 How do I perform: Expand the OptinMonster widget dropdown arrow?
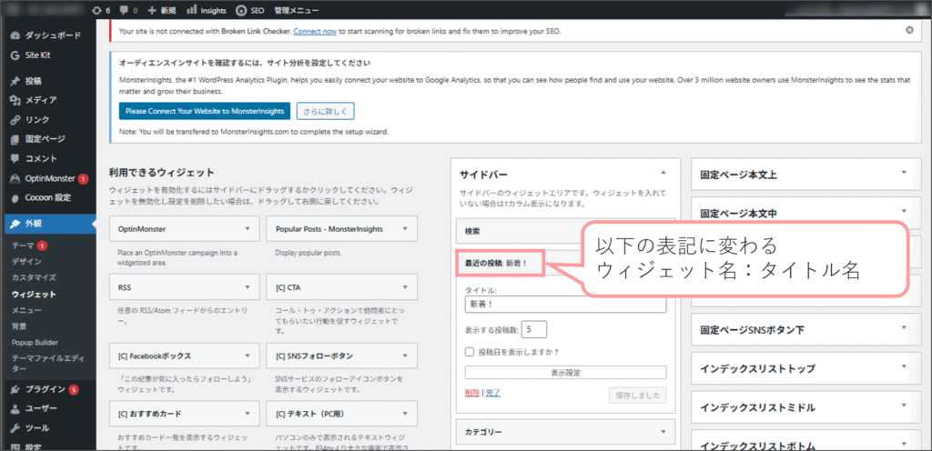[247, 229]
